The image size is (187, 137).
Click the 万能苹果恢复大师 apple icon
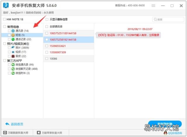click(x=39, y=133)
